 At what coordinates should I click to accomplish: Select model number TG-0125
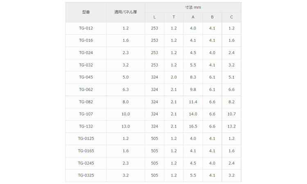(x=86, y=139)
